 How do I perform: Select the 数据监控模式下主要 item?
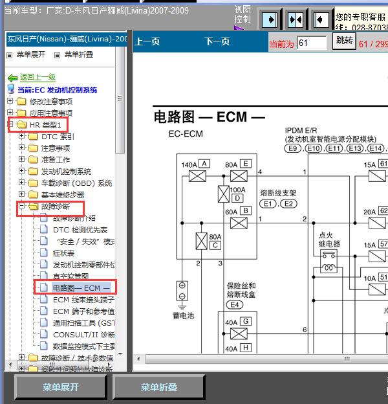tap(84, 346)
